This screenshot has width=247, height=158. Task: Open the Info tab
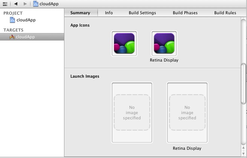click(x=109, y=13)
